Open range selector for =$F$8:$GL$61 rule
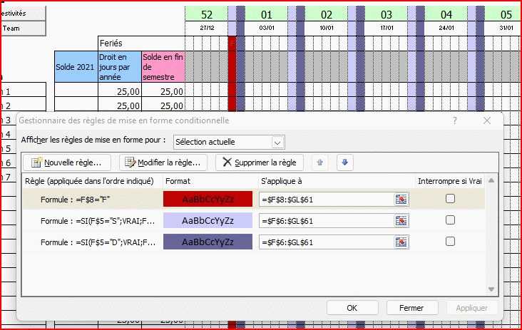Screen dimensions: 522x330 tap(401, 200)
